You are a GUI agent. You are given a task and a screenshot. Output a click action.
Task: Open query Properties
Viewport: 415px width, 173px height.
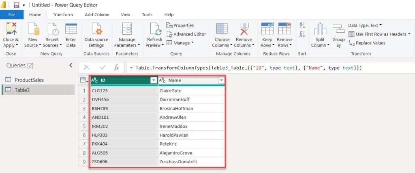coord(180,25)
